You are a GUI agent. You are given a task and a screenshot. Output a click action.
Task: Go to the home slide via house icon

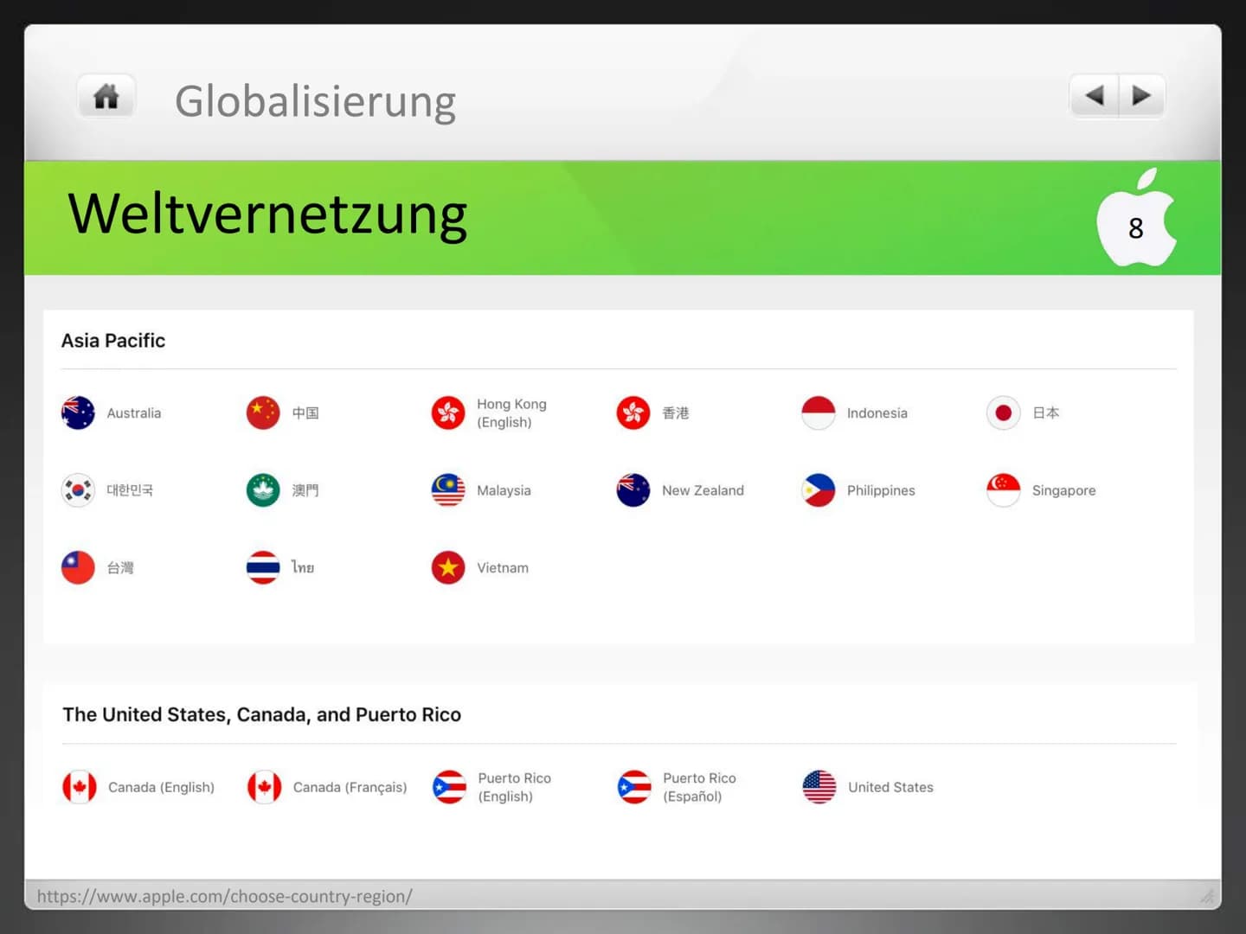106,96
